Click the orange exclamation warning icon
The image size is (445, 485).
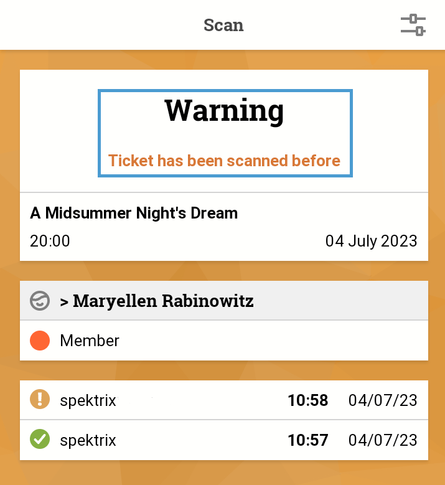coord(39,400)
